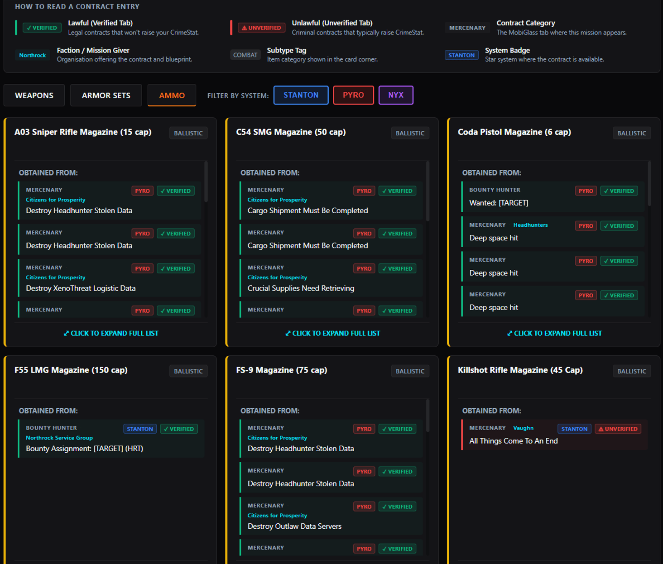This screenshot has width=663, height=564.
Task: Switch to the WEAPONS tab
Action: (x=34, y=95)
